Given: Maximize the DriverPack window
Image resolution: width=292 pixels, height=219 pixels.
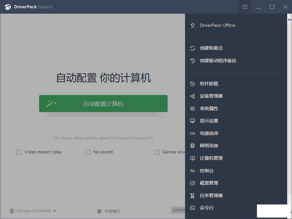Looking at the screenshot, I should pos(272,7).
